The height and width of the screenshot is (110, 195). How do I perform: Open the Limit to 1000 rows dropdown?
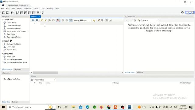point(82,20)
